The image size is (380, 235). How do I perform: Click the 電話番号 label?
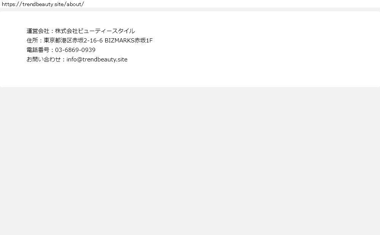38,50
